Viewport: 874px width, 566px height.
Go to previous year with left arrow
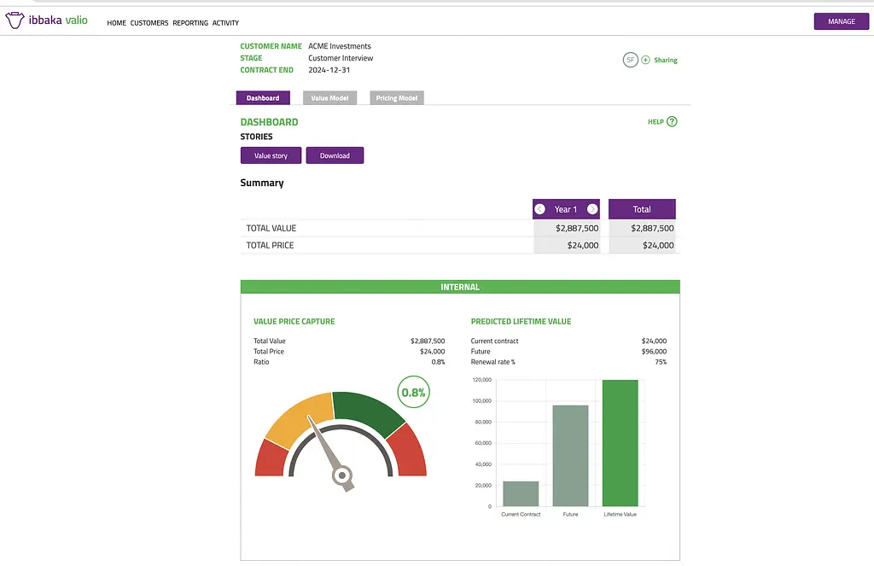539,209
